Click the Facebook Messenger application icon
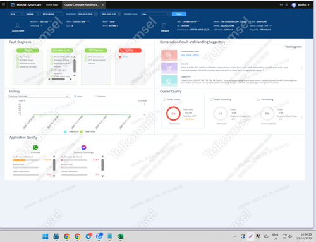316x242 pixels. point(83,147)
